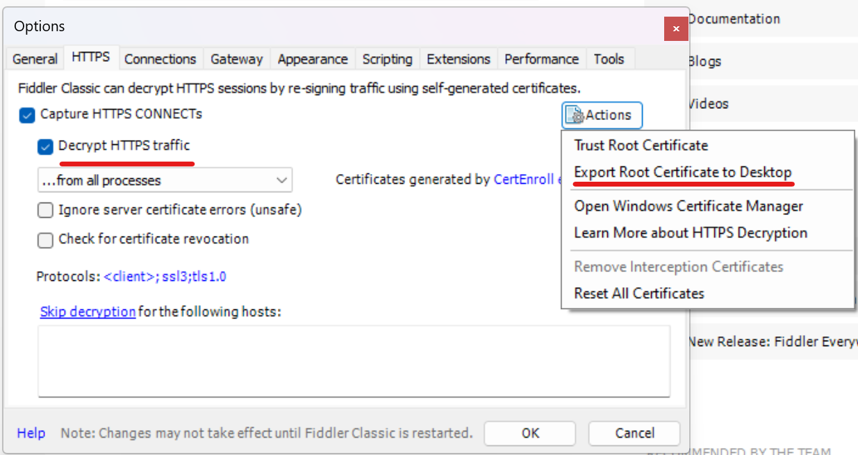Open Videos in the Fiddler window behind

[x=708, y=103]
